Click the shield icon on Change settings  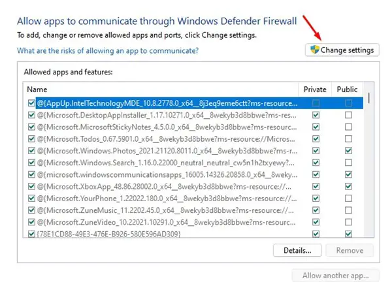(x=315, y=50)
